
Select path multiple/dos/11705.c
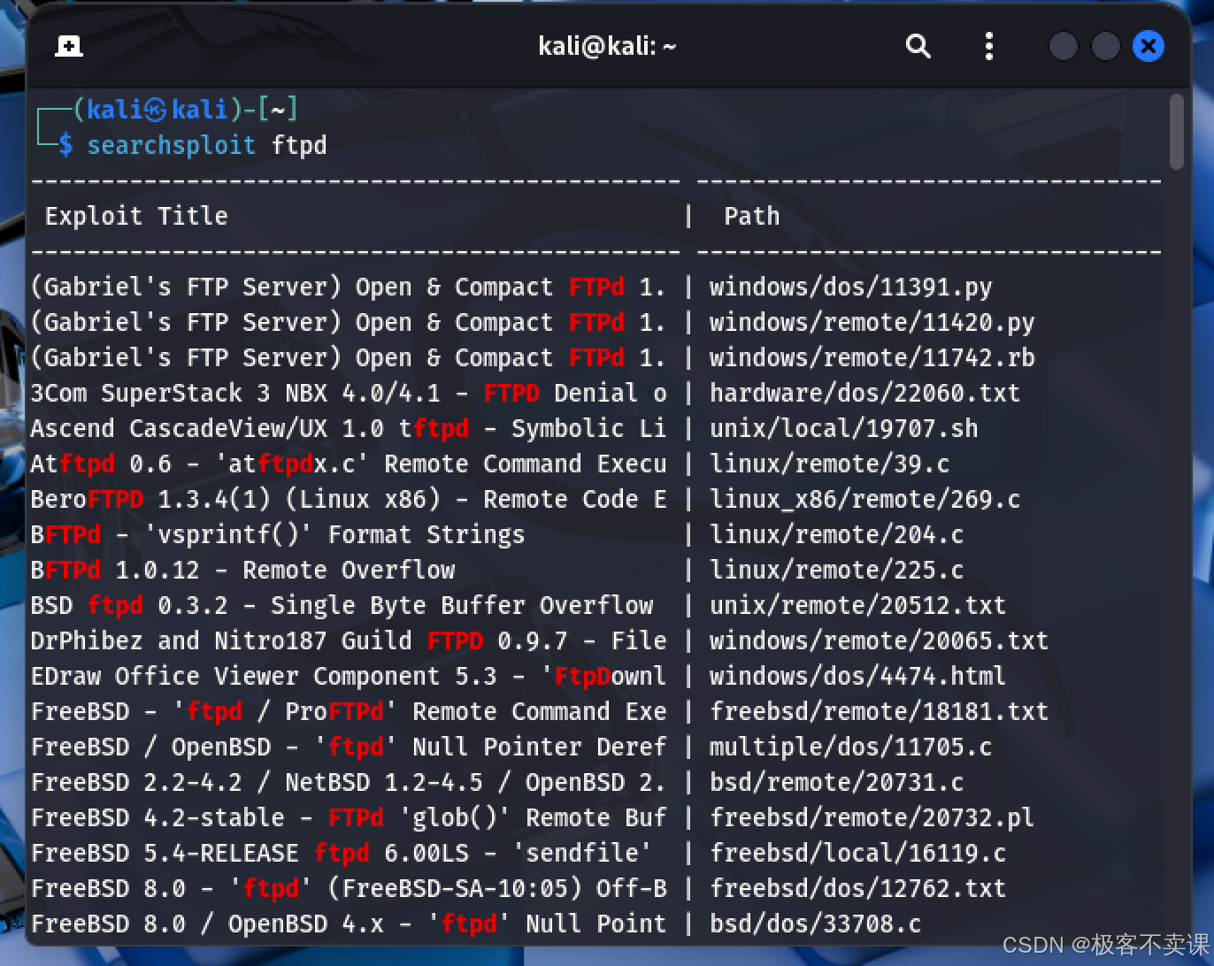tap(850, 747)
